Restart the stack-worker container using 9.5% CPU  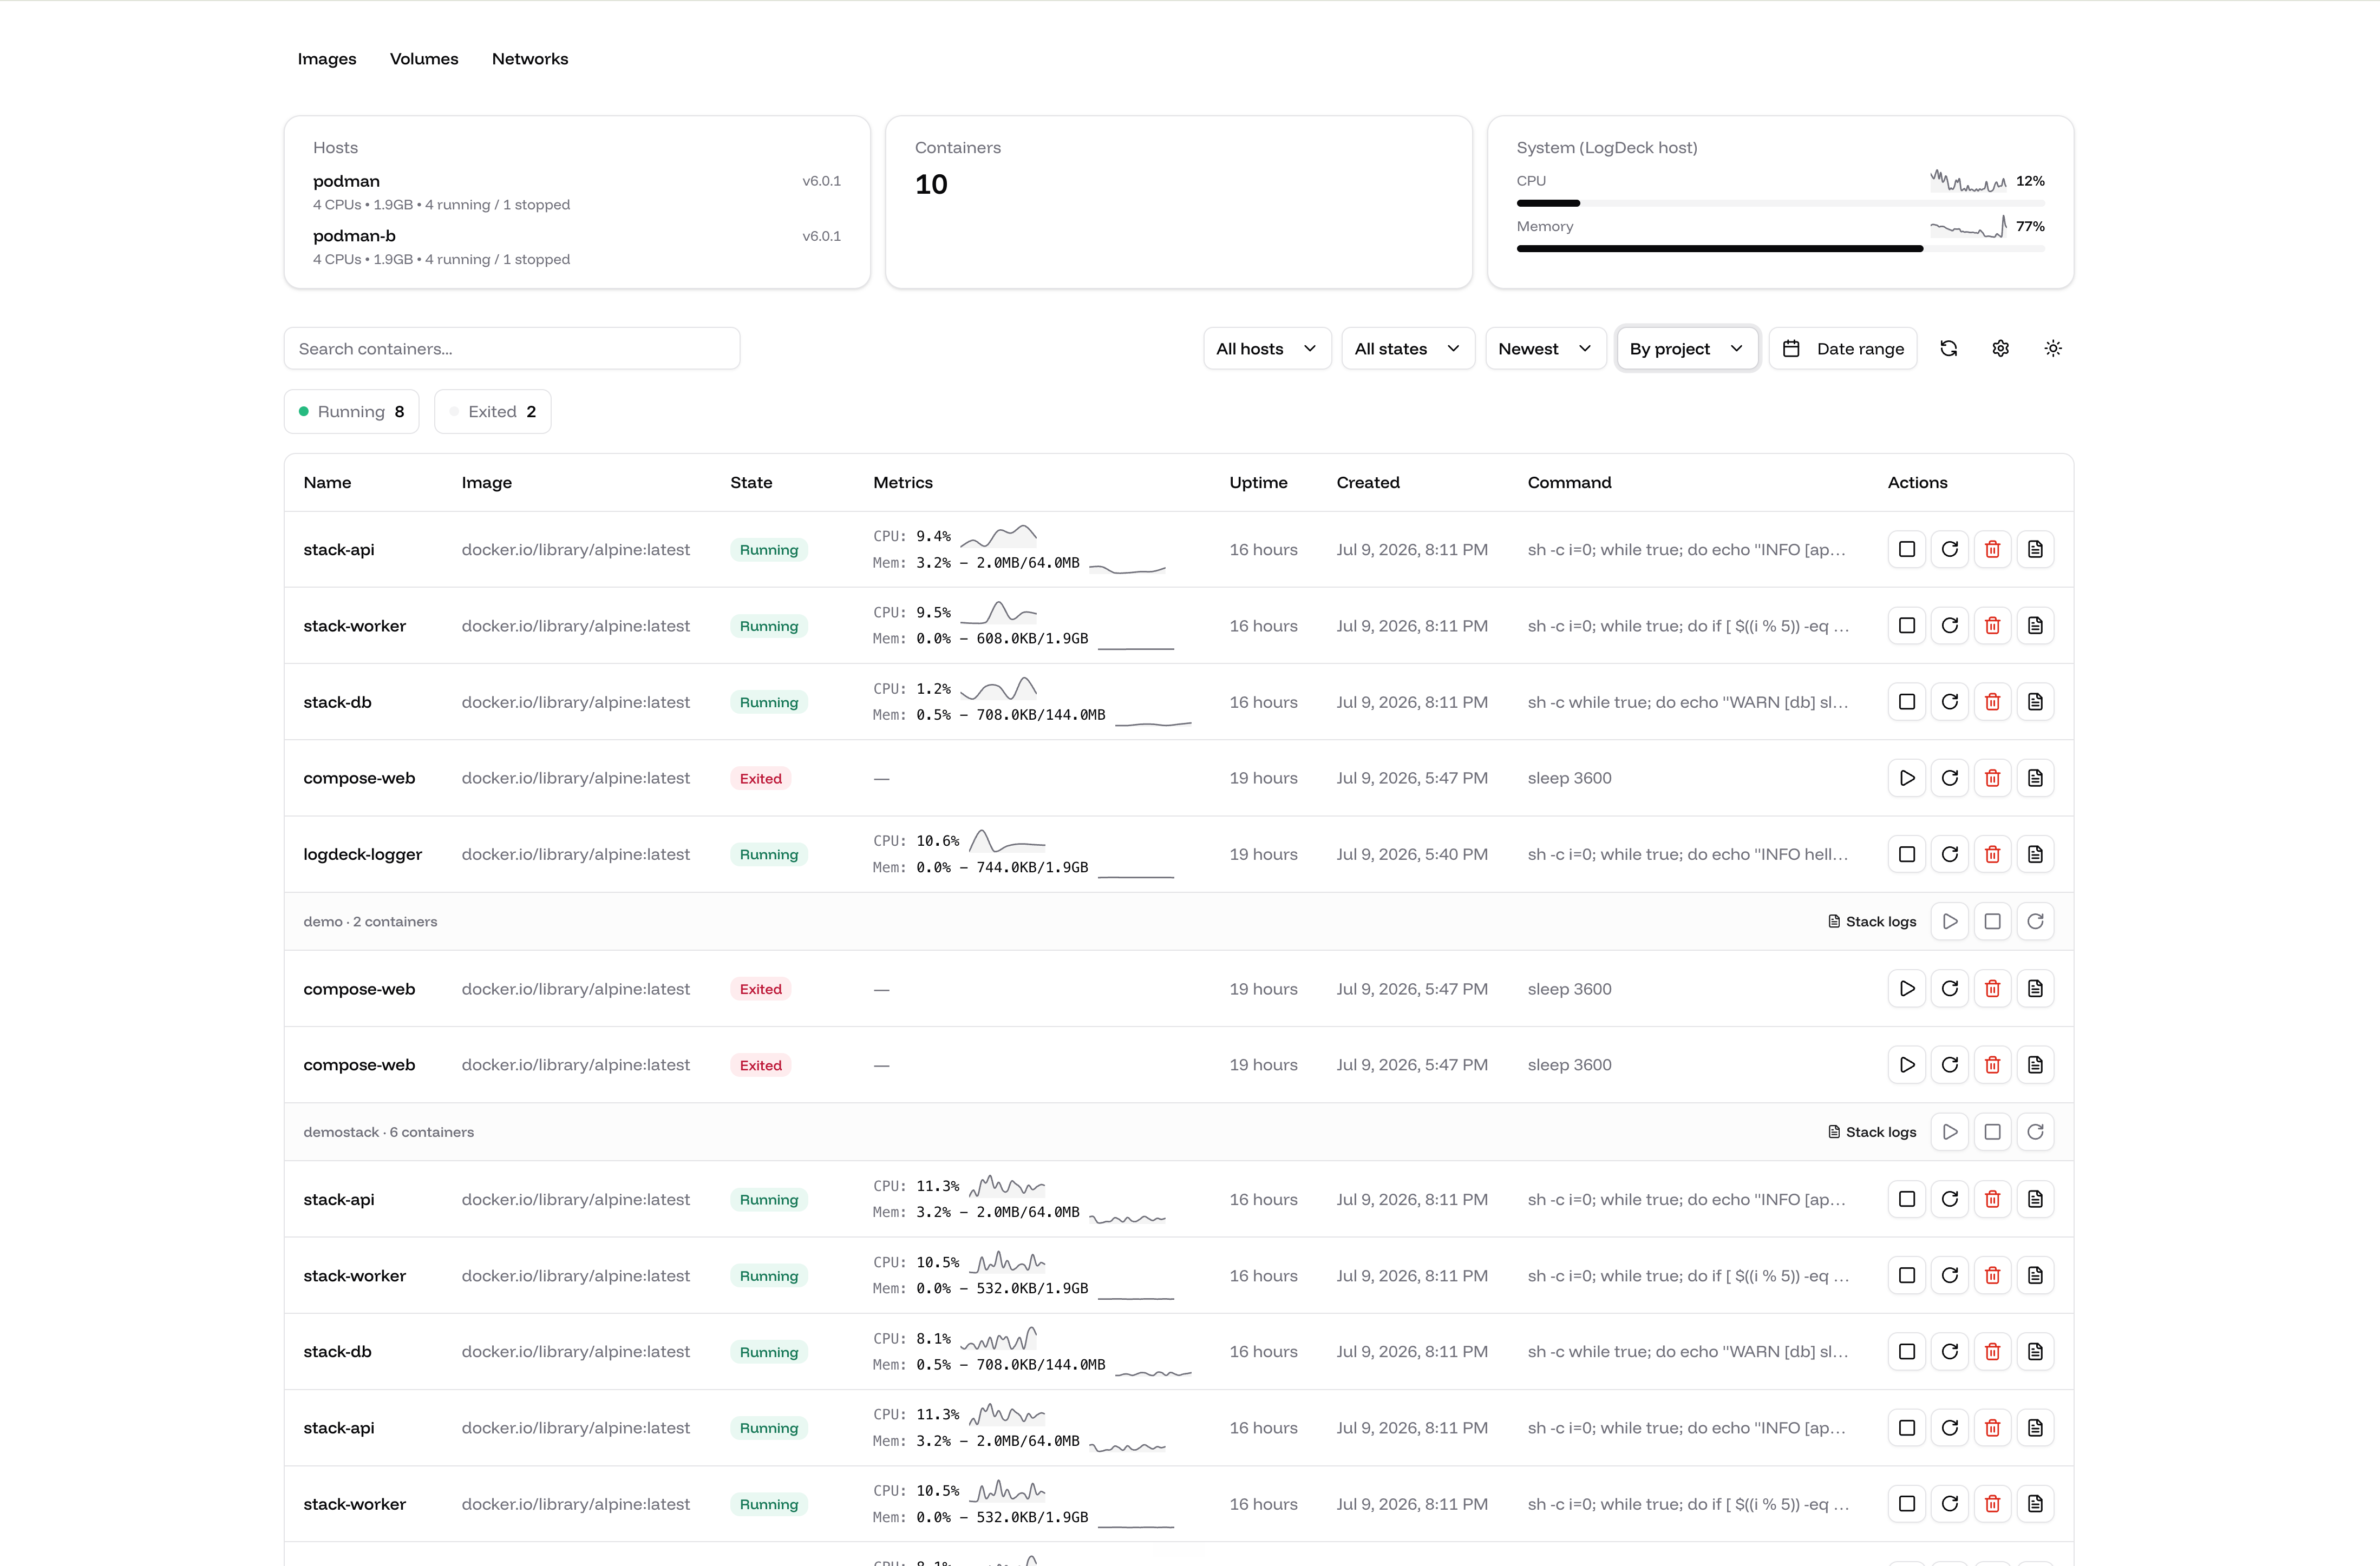(1949, 626)
